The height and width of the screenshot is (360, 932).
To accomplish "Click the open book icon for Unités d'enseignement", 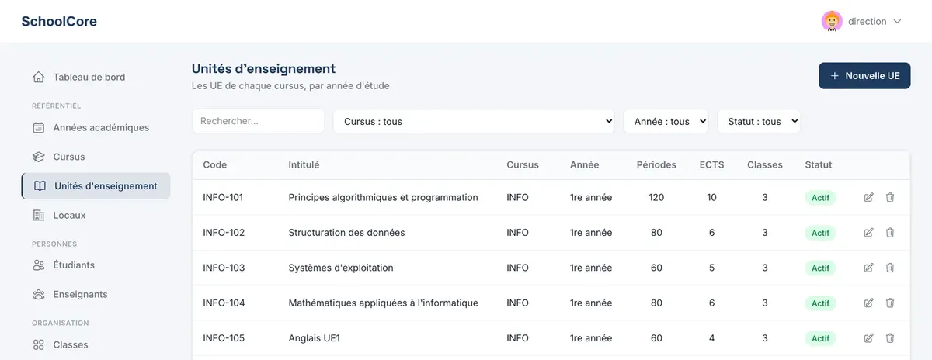I will [x=40, y=186].
